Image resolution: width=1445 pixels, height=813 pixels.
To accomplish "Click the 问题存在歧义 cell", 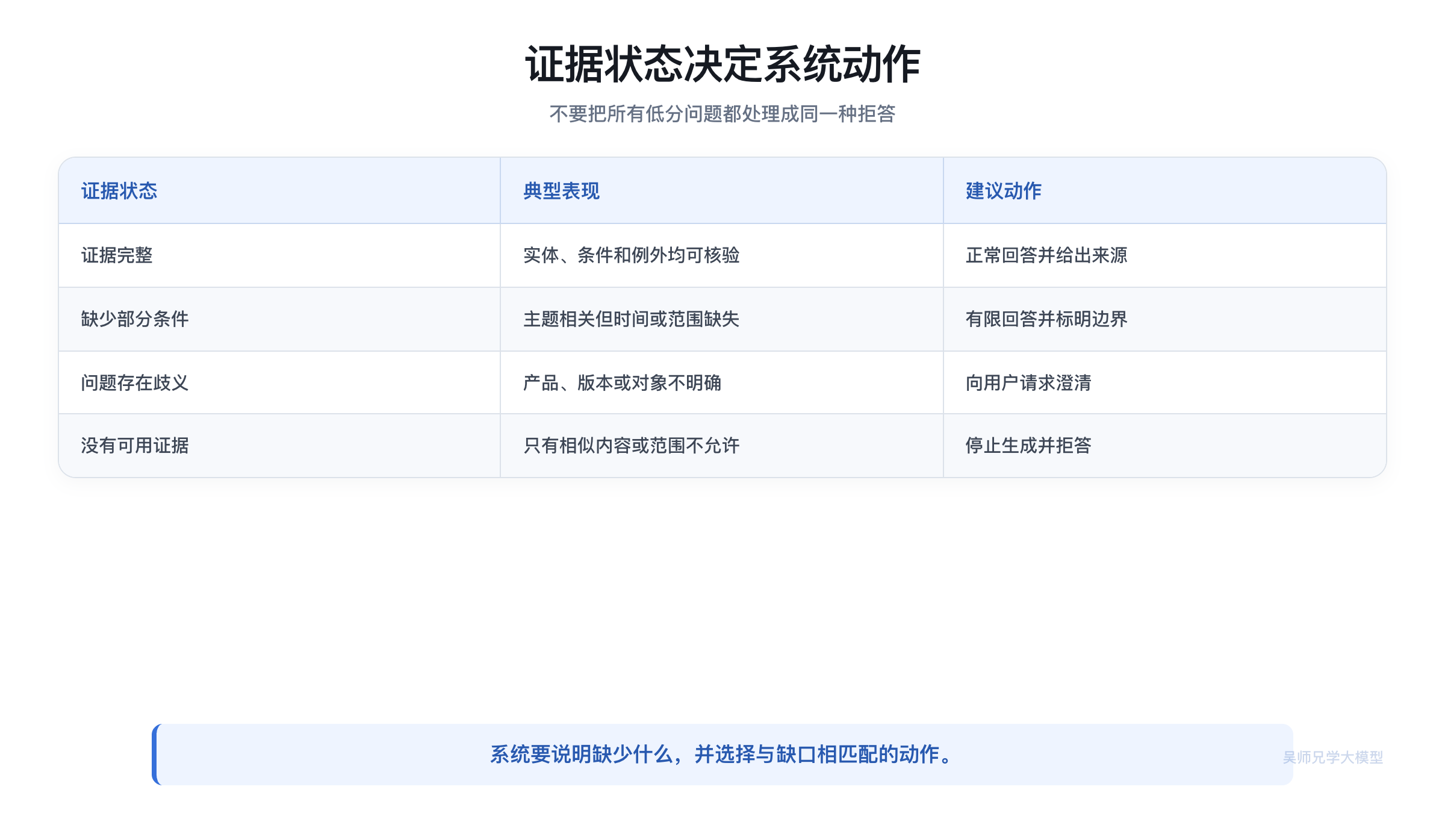I will (279, 382).
